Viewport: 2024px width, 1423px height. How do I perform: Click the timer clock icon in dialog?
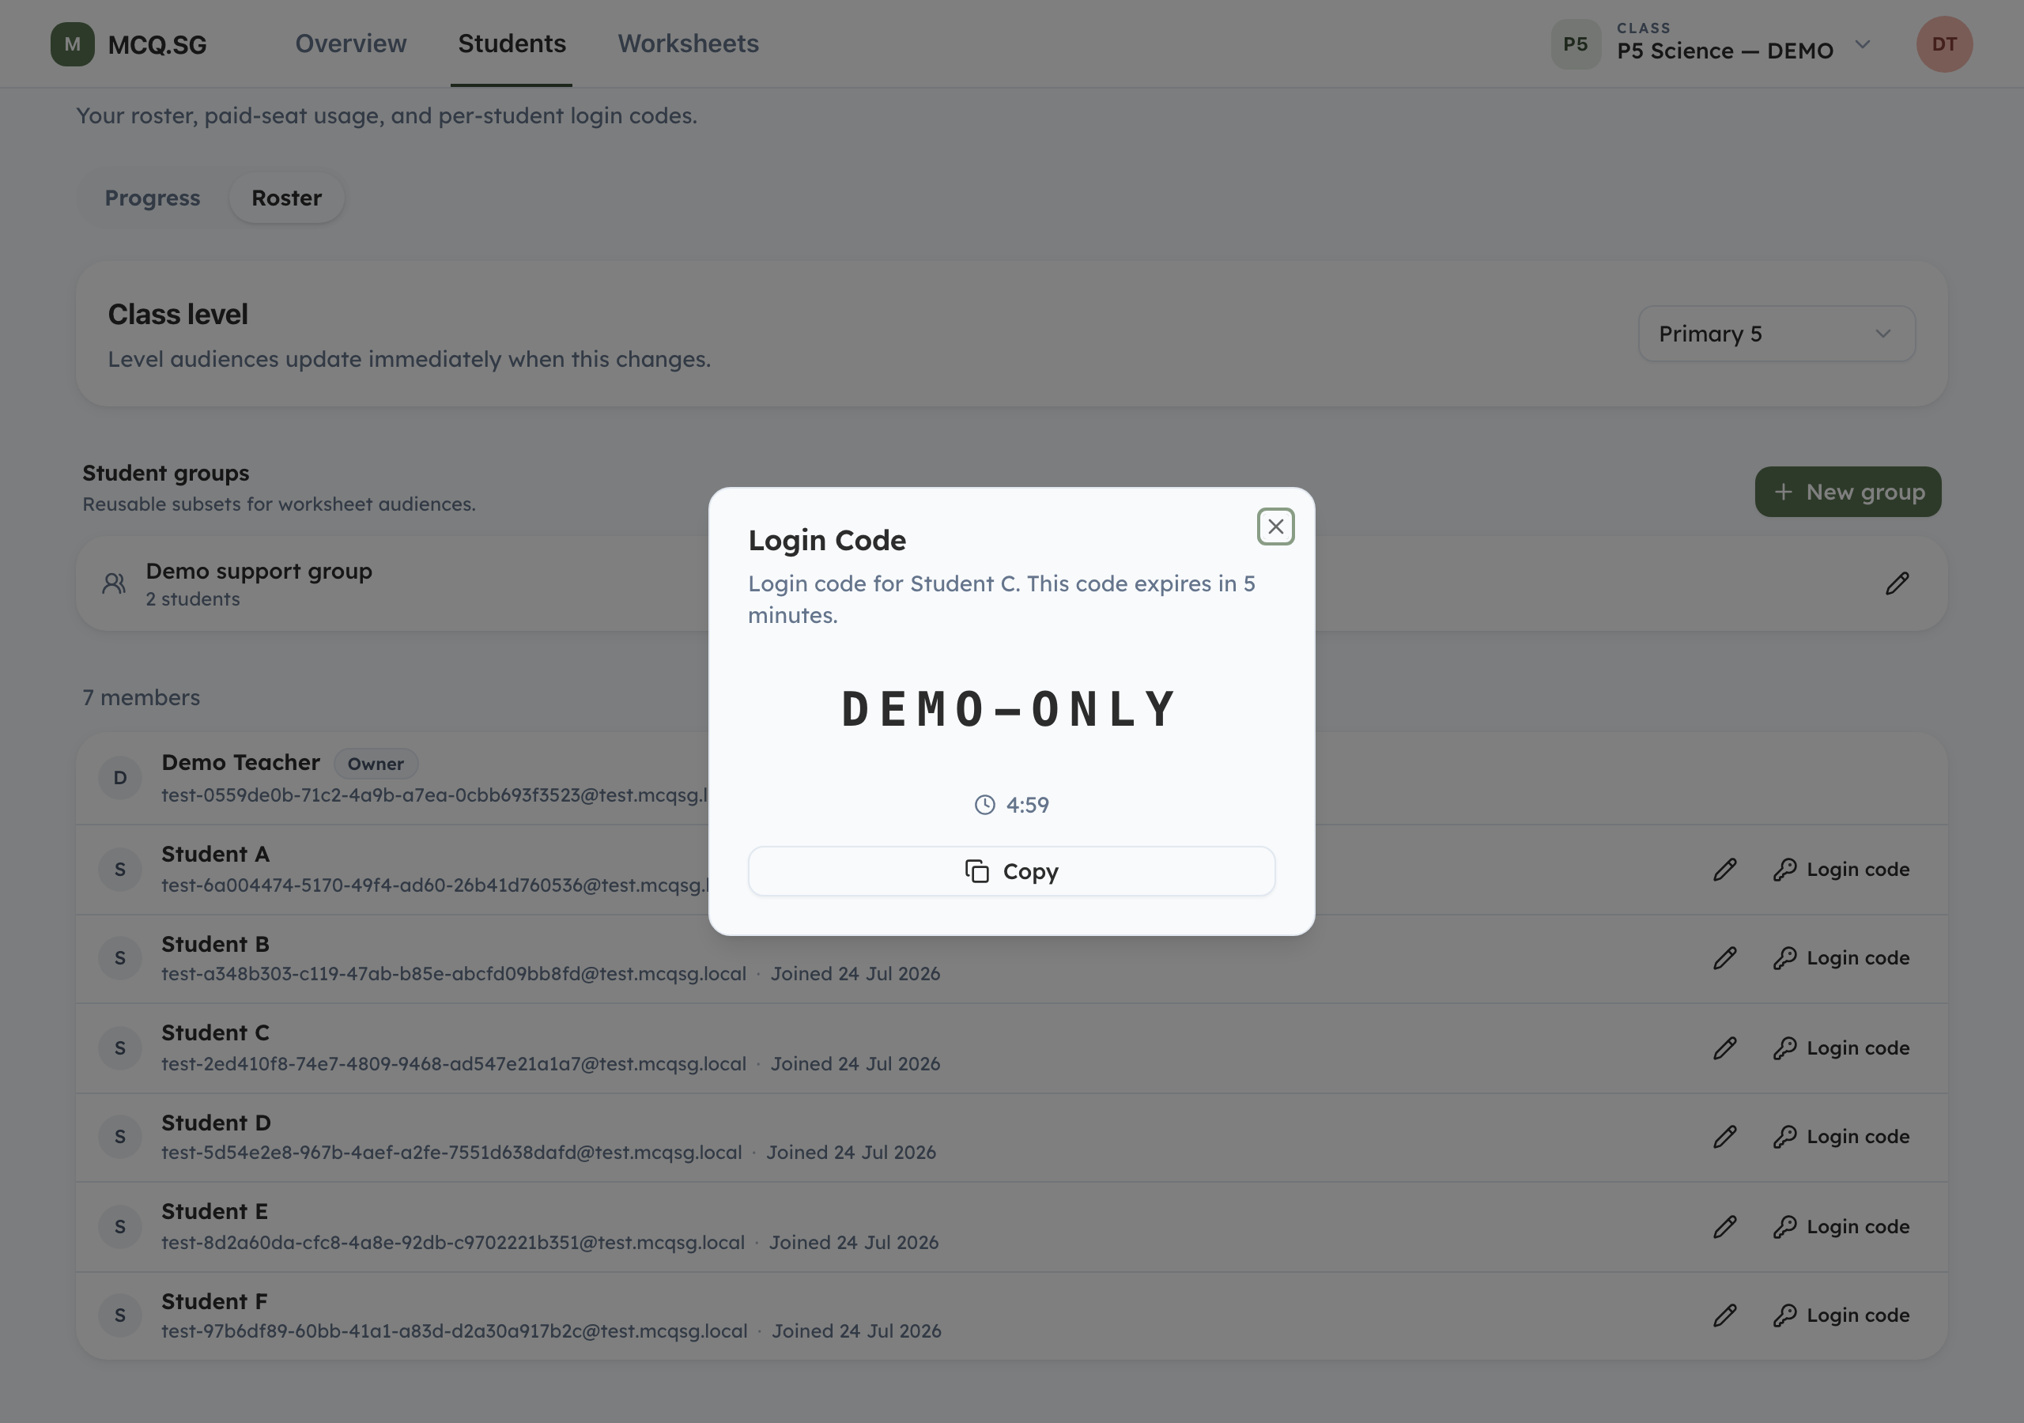coord(984,805)
